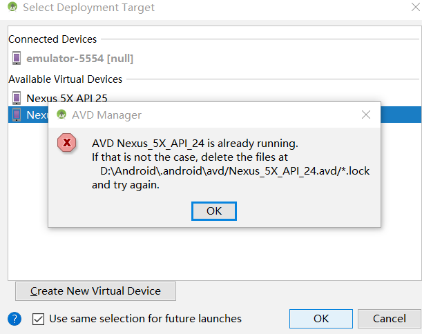Image resolution: width=422 pixels, height=334 pixels.
Task: Toggle the 'Use same selection for future launches' checkbox
Action: pos(38,320)
